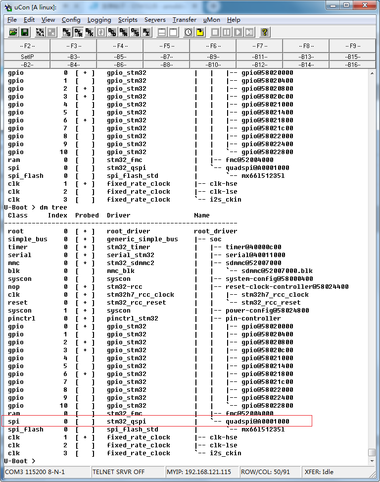Click the TELNET SRVR OFF status field

point(128,472)
